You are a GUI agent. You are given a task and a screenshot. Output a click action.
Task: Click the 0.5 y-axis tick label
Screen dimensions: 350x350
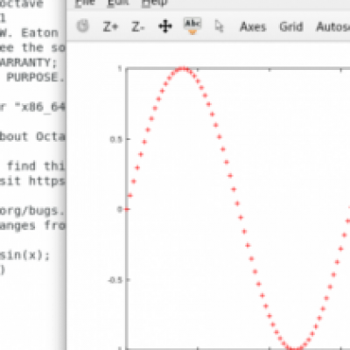point(115,139)
